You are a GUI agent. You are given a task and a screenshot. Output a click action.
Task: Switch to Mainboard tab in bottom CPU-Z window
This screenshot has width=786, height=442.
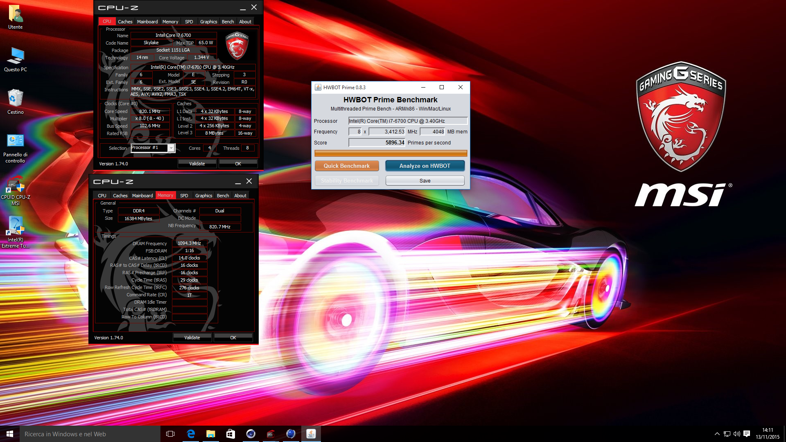coord(142,196)
